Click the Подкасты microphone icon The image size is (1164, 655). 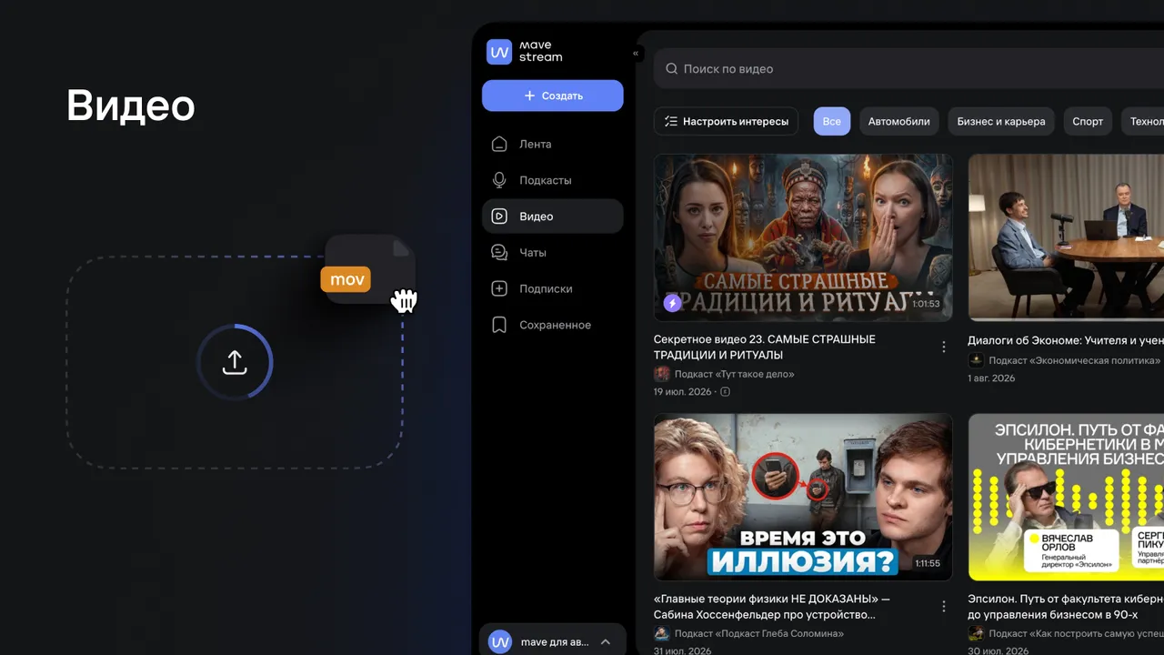pos(499,180)
